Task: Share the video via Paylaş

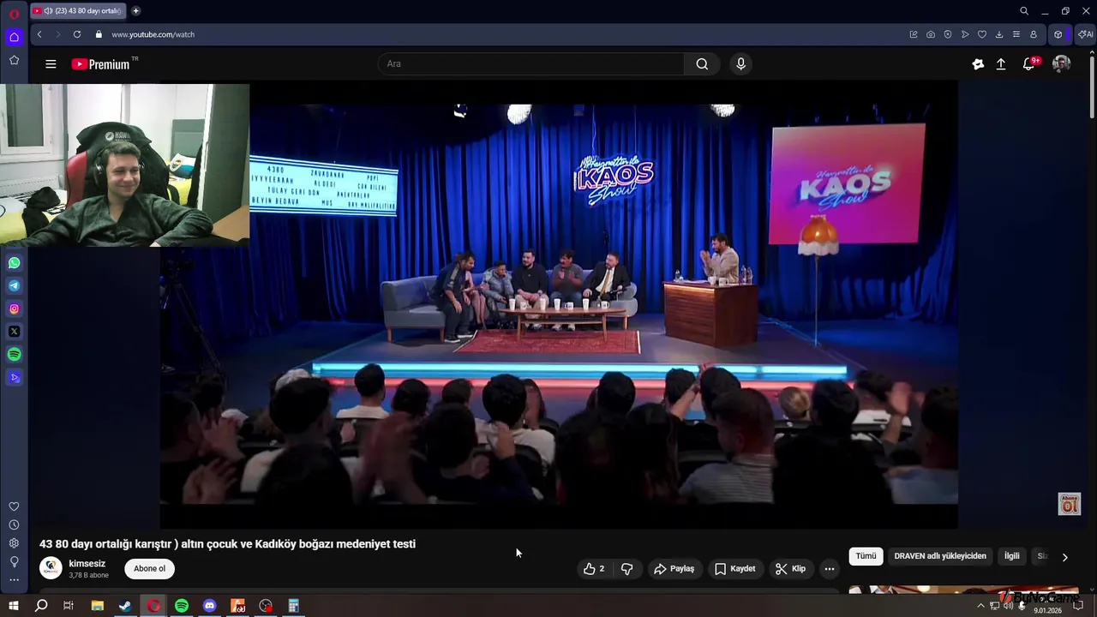Action: pos(674,569)
